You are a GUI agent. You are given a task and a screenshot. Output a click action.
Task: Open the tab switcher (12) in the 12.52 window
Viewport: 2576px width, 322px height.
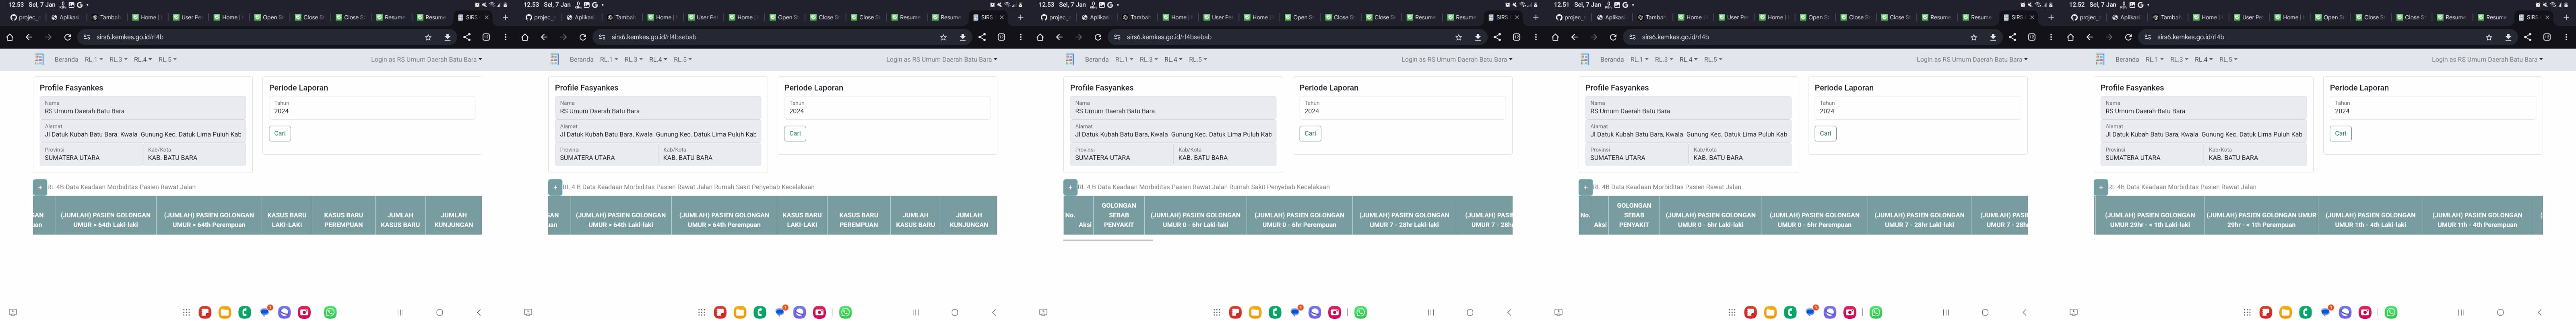click(2547, 37)
